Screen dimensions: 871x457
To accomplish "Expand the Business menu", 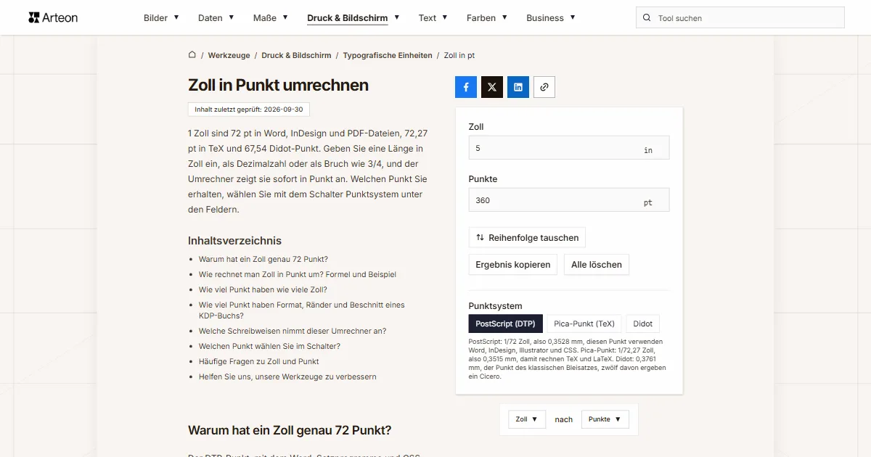I will tap(551, 17).
